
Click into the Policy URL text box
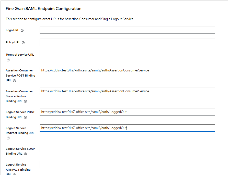127,42
